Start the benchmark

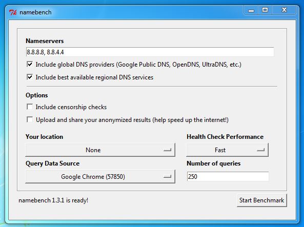(x=262, y=200)
